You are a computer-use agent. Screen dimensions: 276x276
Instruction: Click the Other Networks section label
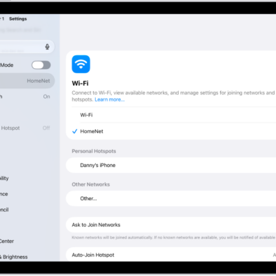click(91, 184)
